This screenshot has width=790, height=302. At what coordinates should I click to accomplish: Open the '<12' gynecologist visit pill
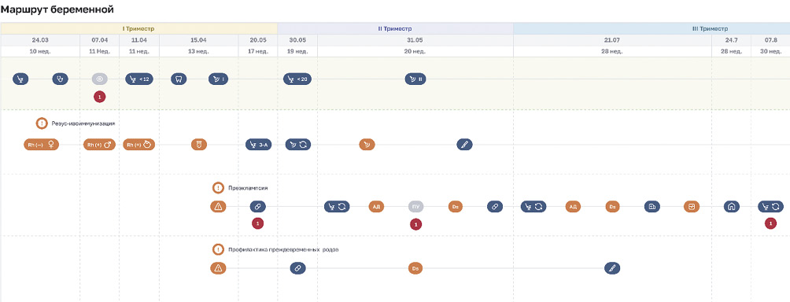tap(139, 79)
